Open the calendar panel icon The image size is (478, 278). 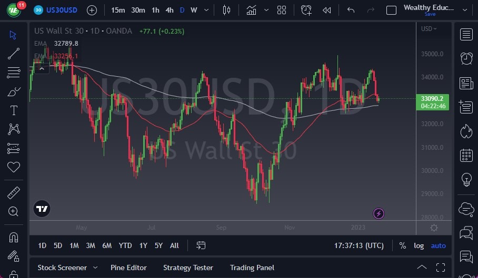(466, 155)
